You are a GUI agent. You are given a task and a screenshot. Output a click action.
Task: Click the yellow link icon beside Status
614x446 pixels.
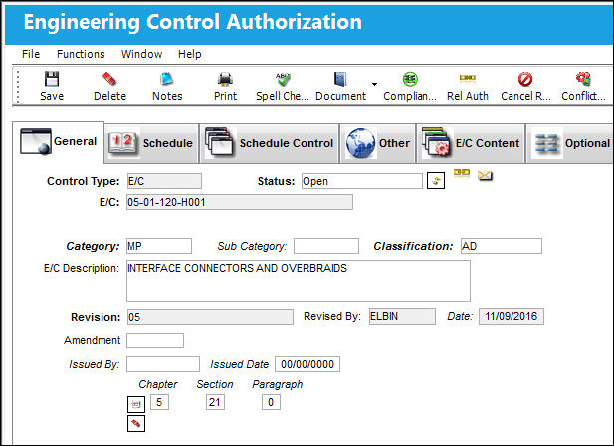(462, 173)
